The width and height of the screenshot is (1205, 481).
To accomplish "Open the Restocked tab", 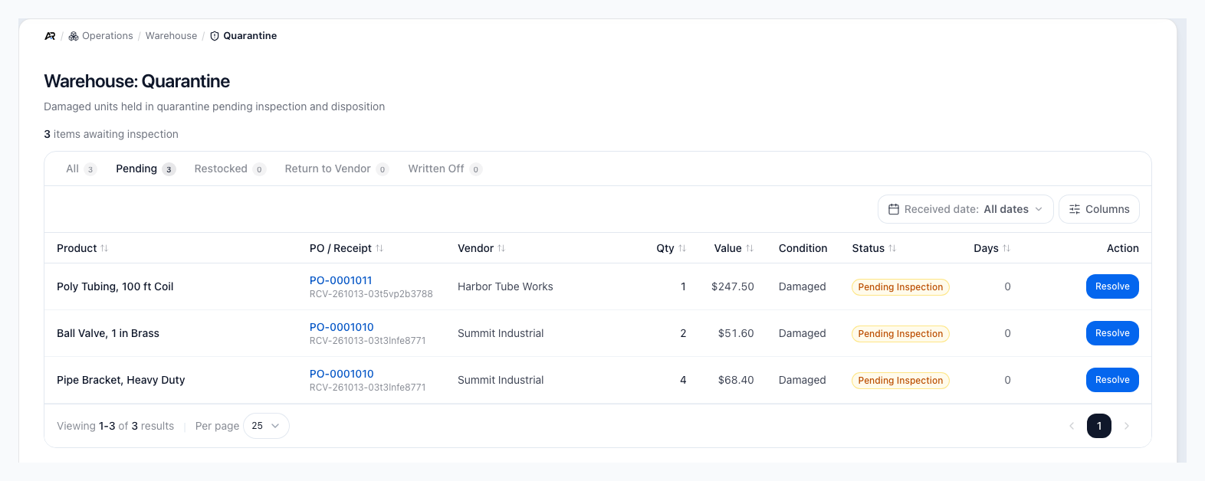I will coord(230,169).
